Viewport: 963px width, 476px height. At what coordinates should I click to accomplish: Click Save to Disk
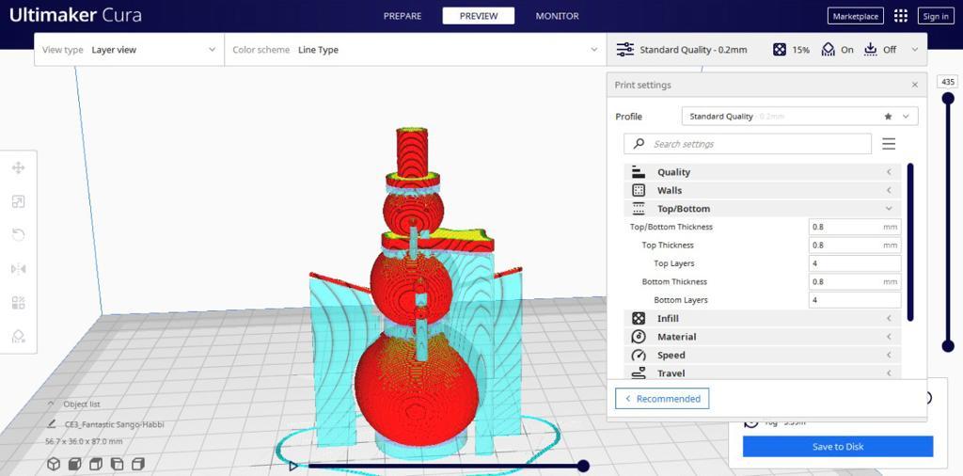click(x=838, y=447)
